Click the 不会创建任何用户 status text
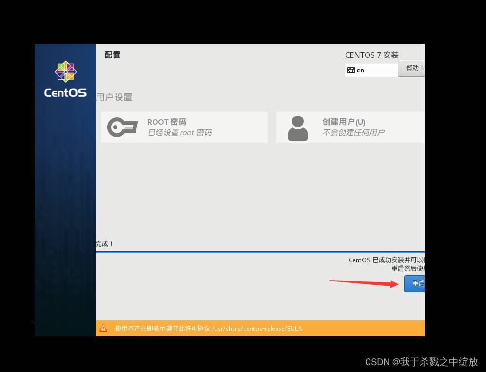 [x=353, y=133]
